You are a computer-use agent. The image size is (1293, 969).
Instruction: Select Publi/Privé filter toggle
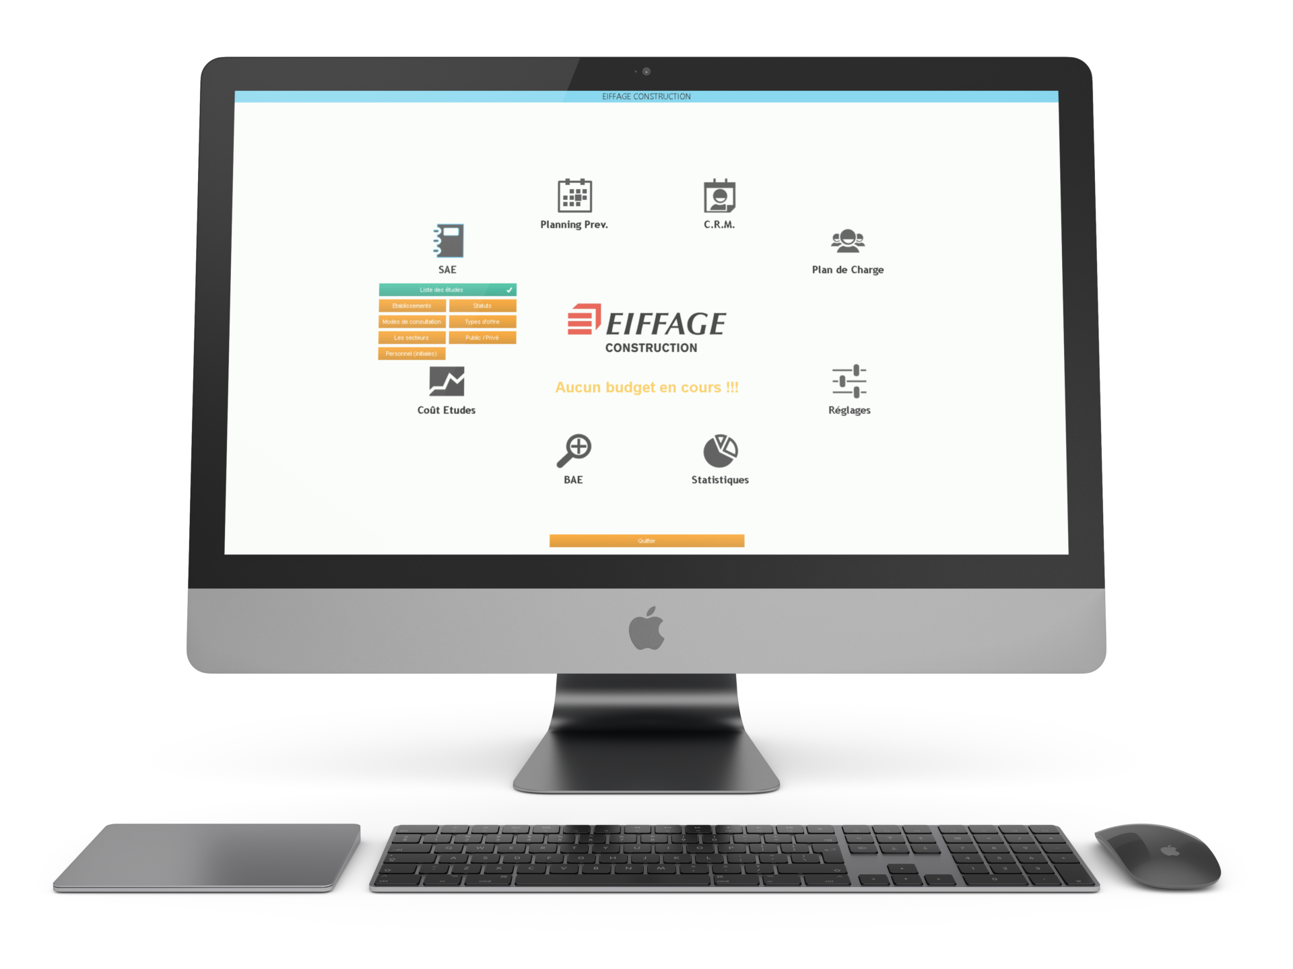pos(483,338)
